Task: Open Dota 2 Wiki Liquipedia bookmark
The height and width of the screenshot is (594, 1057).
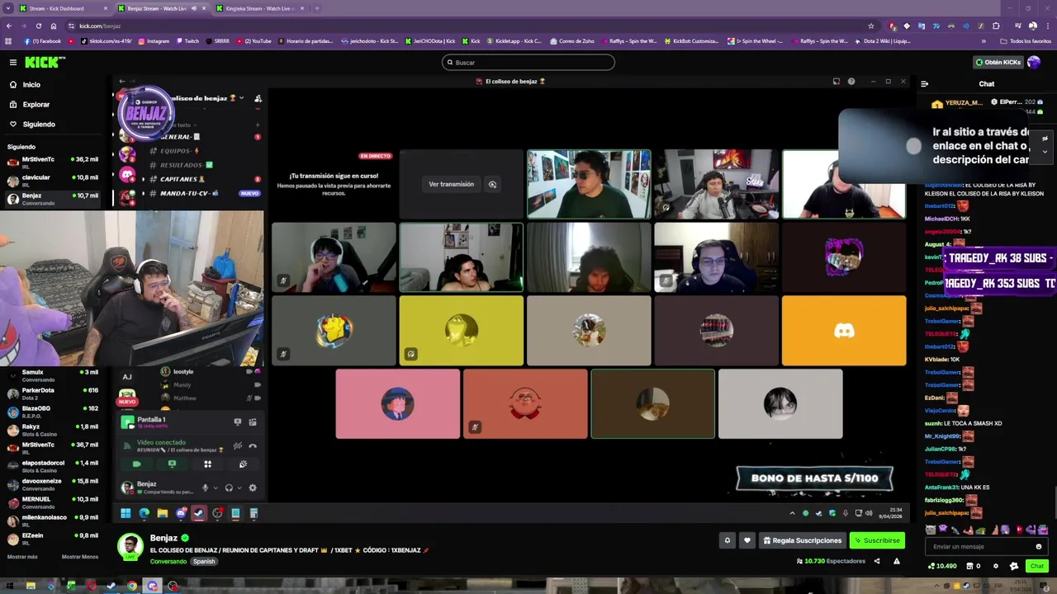Action: [882, 41]
